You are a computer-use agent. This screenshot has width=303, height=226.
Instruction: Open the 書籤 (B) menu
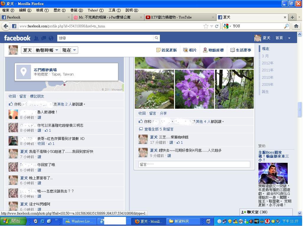click(x=76, y=10)
